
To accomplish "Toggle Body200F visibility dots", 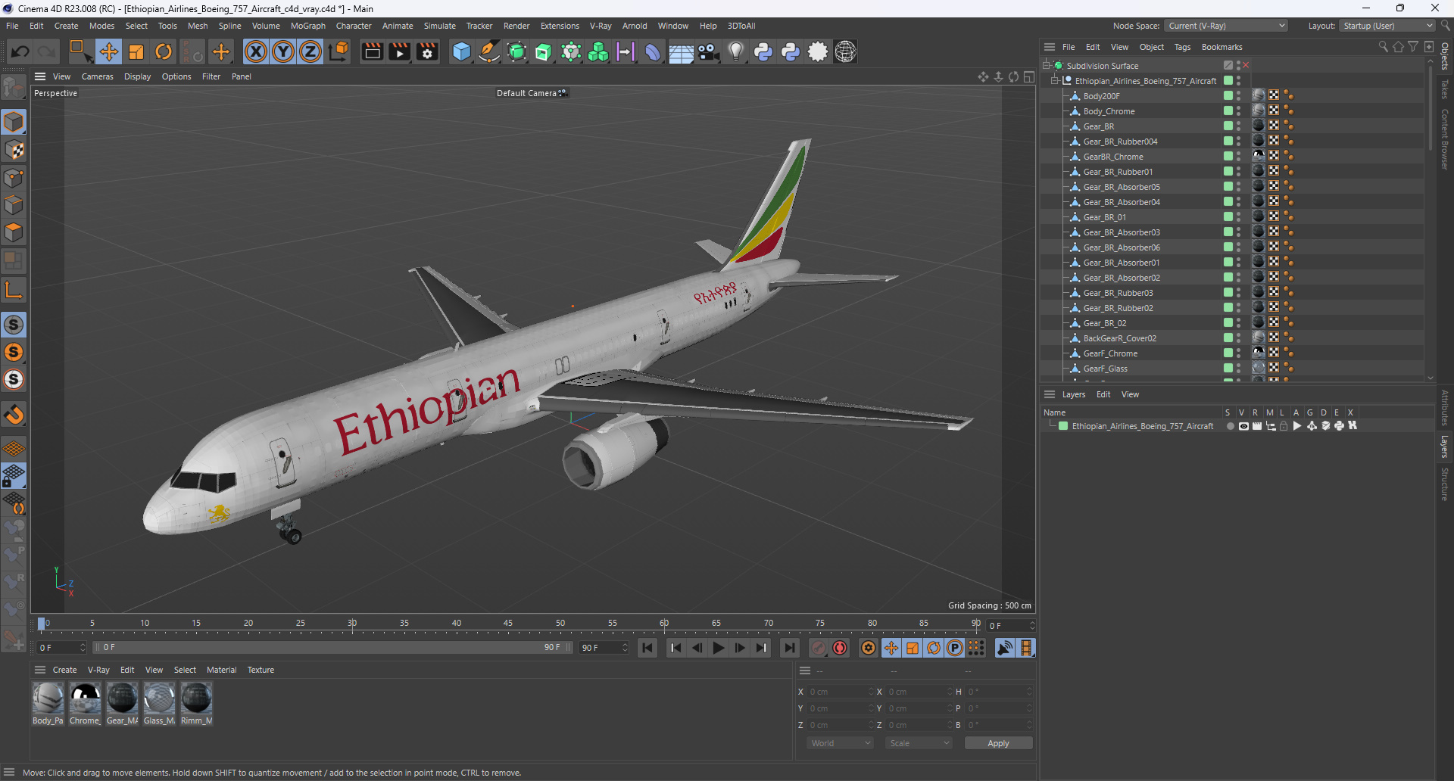I will click(x=1239, y=96).
